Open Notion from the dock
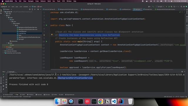The height and width of the screenshot is (106, 188). click(x=107, y=101)
